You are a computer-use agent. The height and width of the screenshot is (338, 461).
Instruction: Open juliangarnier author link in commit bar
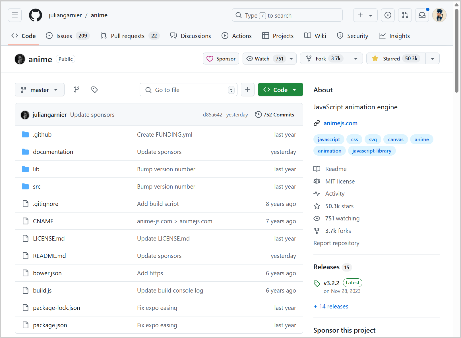[49, 115]
